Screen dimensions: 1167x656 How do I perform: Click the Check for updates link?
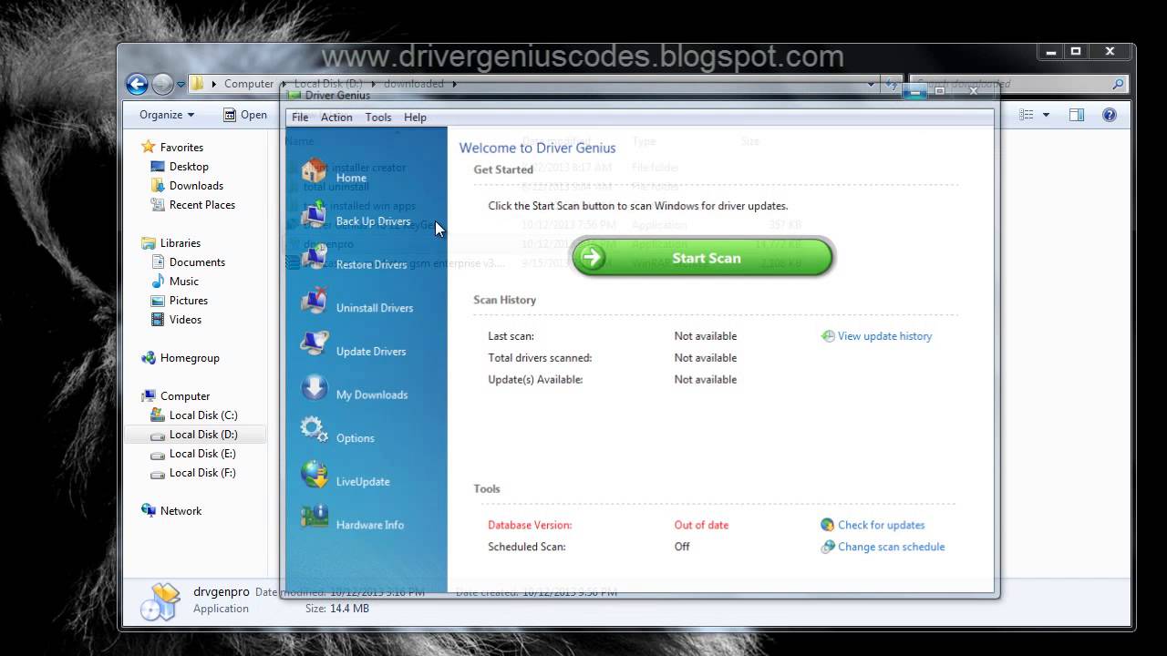pos(873,525)
